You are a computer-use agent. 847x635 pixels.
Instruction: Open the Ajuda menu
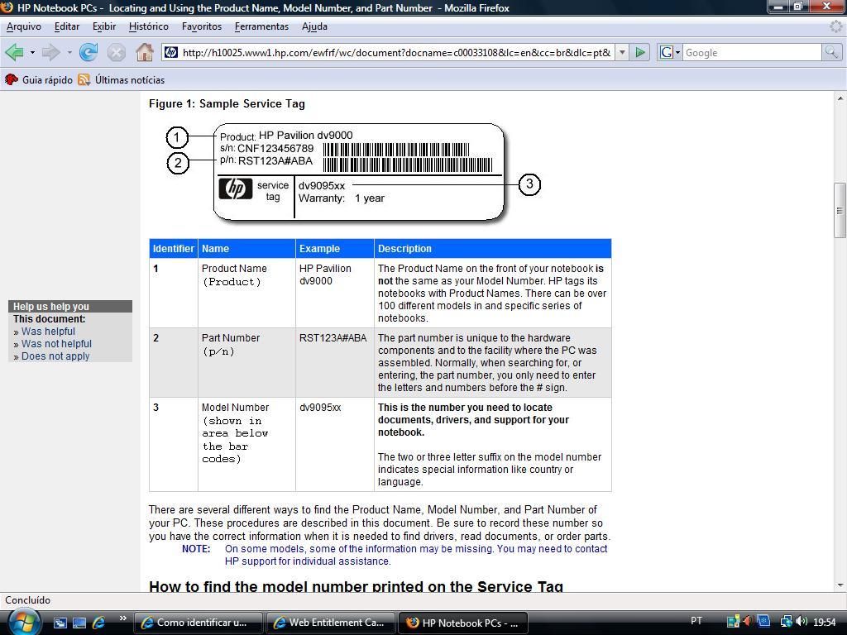click(x=314, y=26)
